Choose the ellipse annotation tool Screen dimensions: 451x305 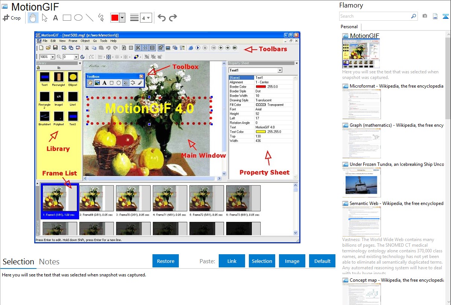point(78,18)
